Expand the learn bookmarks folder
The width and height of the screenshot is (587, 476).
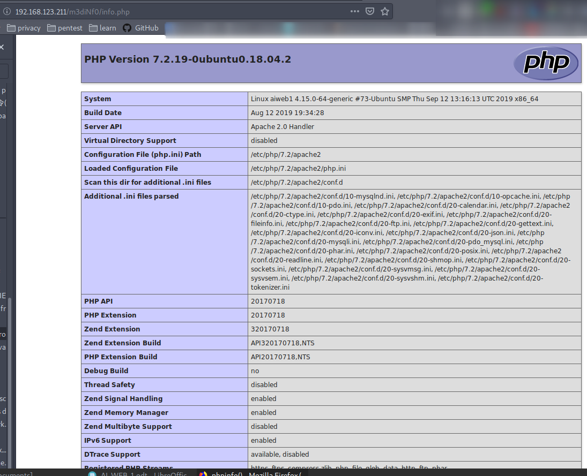point(102,28)
